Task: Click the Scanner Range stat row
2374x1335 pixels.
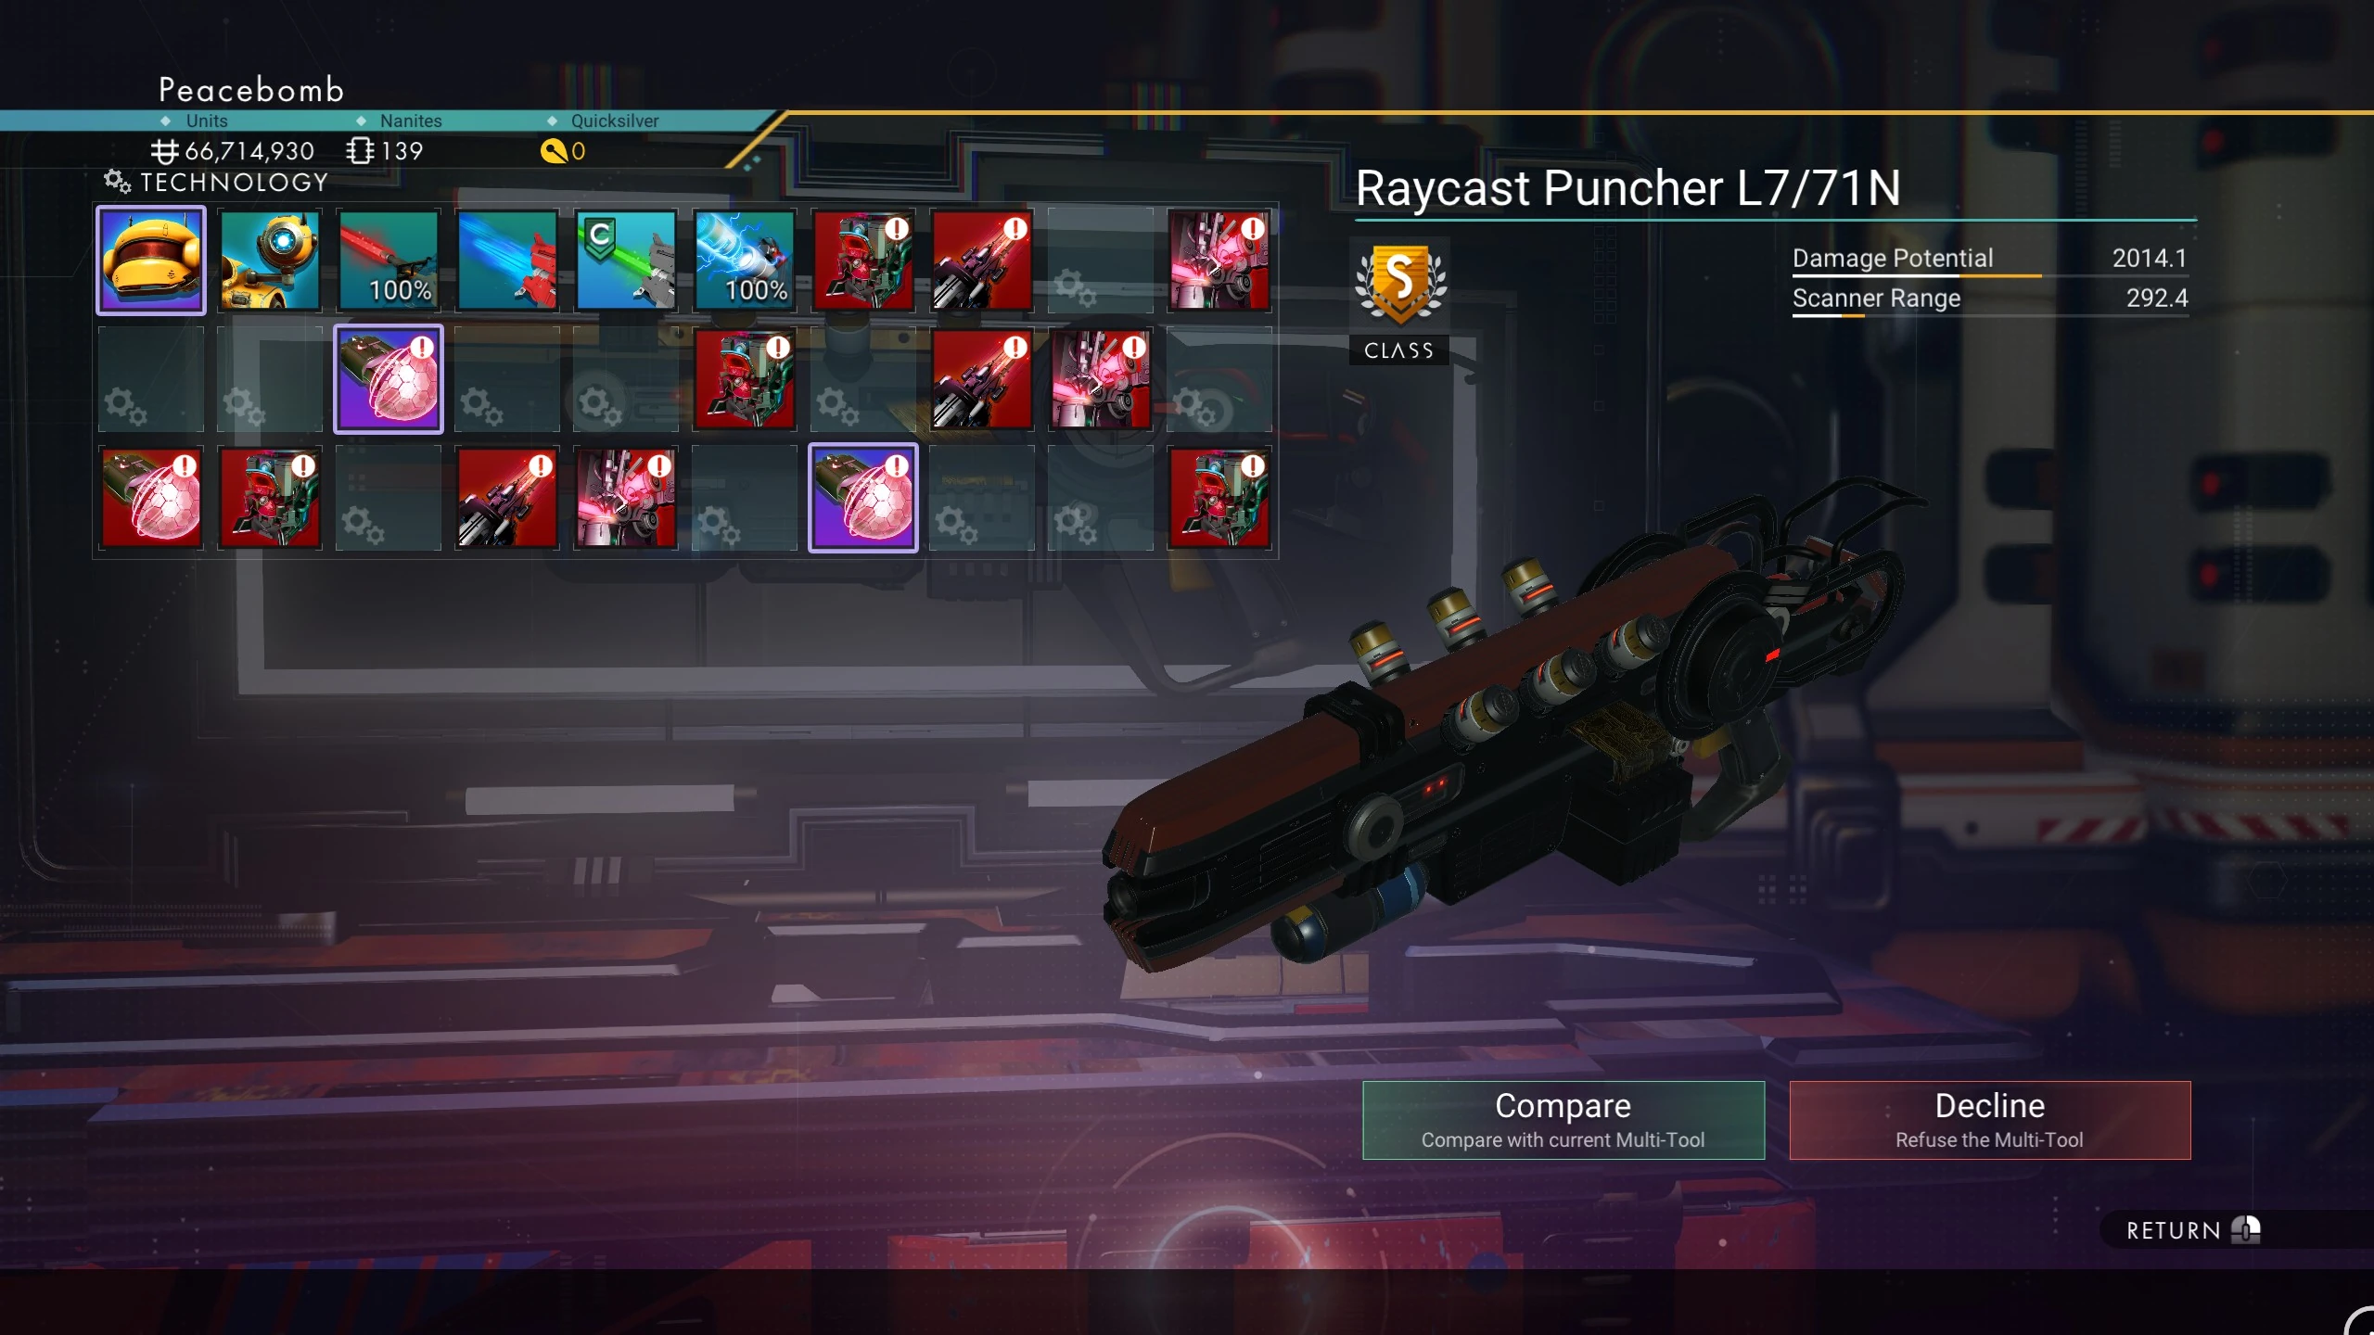Action: coord(1990,299)
